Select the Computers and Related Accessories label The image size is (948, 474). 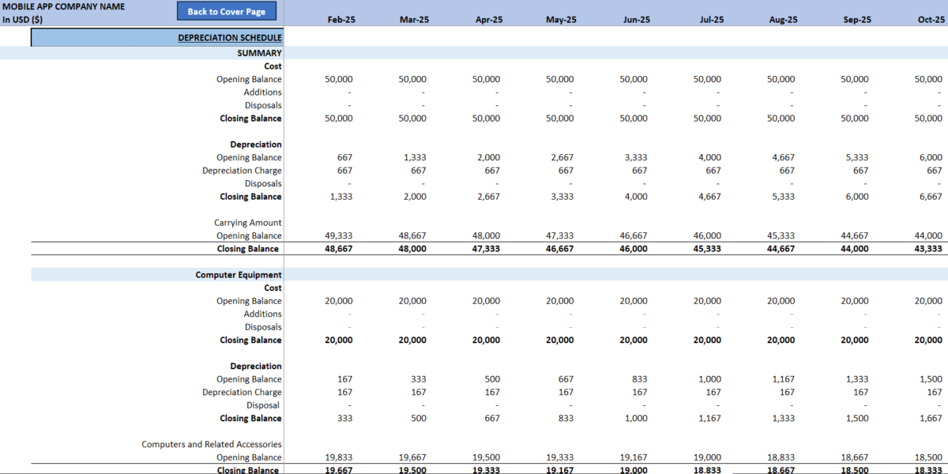point(212,445)
